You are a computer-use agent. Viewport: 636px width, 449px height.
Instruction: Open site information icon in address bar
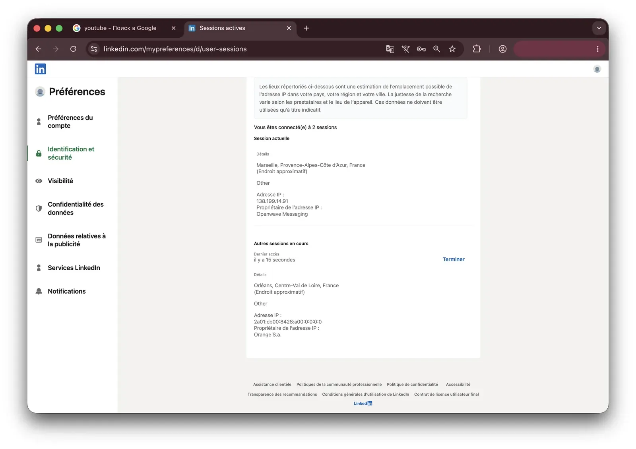pos(94,49)
